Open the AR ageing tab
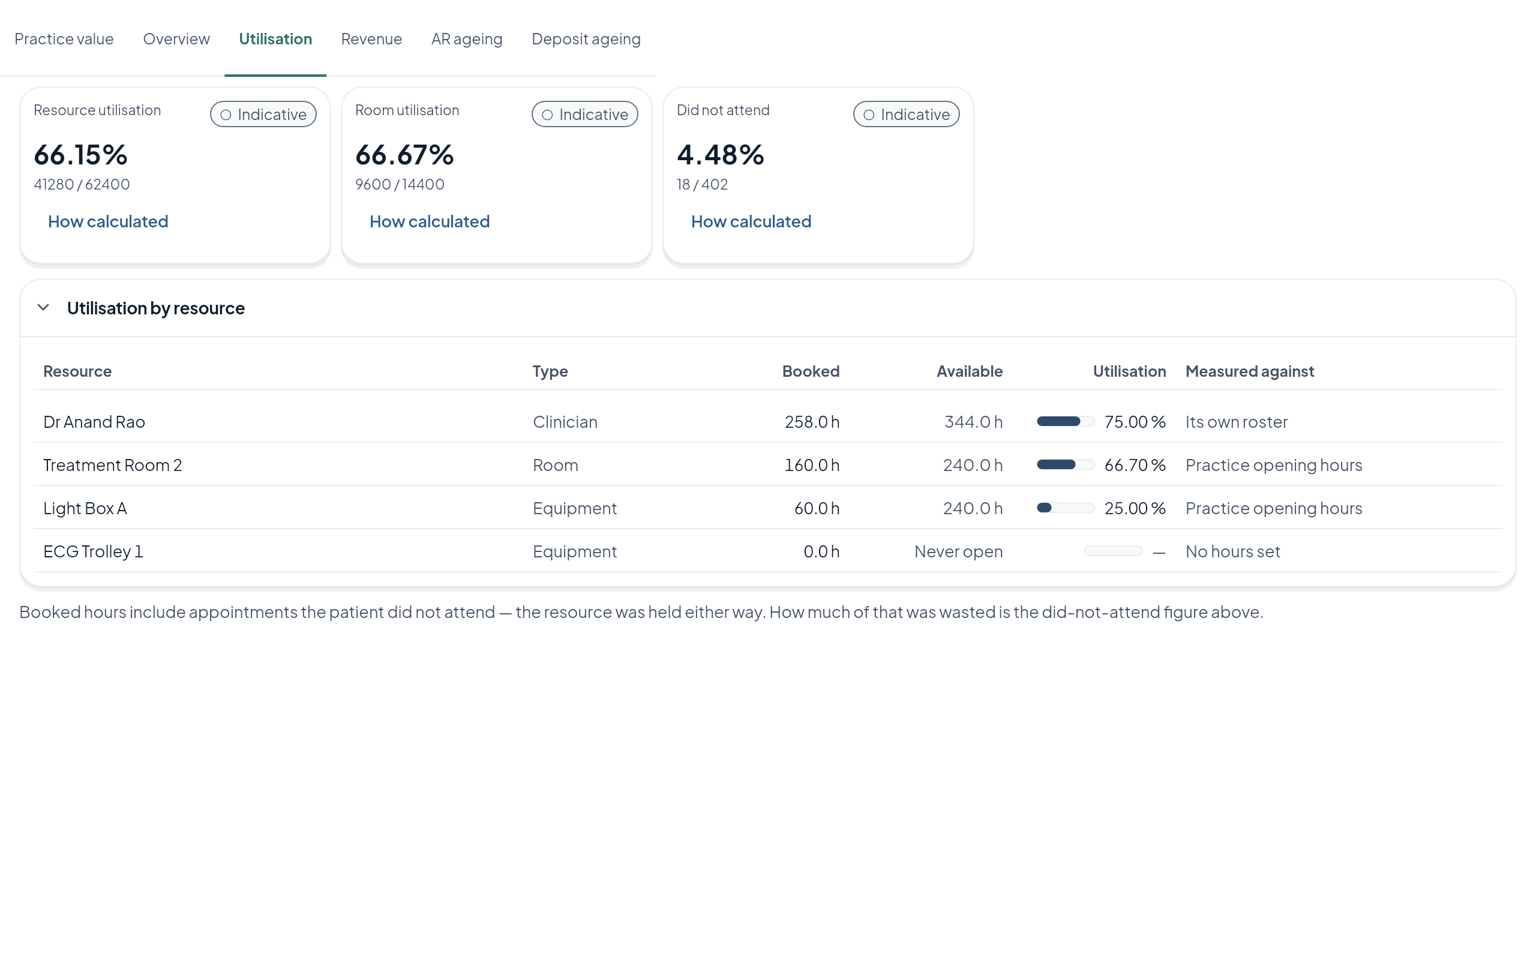The height and width of the screenshot is (960, 1536). point(467,39)
